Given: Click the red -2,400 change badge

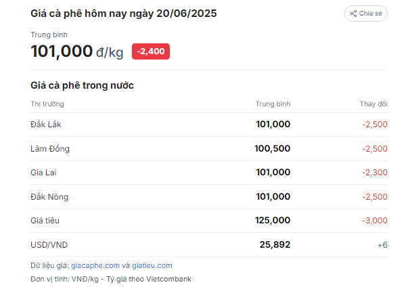Looking at the screenshot, I should click(x=151, y=51).
